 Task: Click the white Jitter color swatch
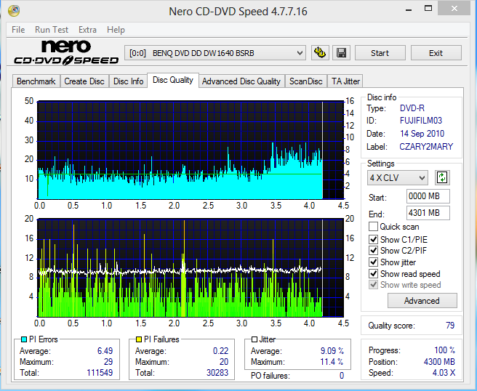click(254, 339)
